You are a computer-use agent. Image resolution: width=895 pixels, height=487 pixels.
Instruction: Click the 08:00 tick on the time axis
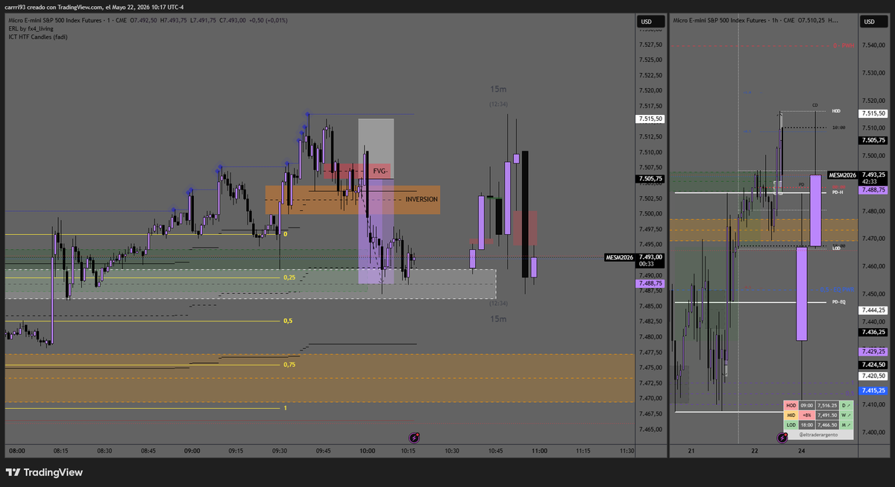coord(17,450)
